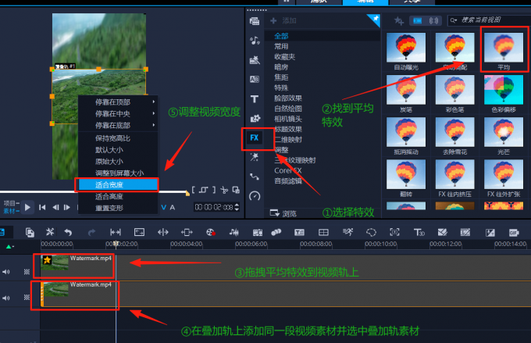This screenshot has height=343, width=531.
Task: Open the record/capture option reel icon
Action: (x=211, y=232)
